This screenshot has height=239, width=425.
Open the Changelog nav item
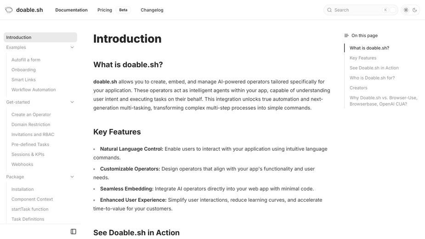tap(152, 10)
